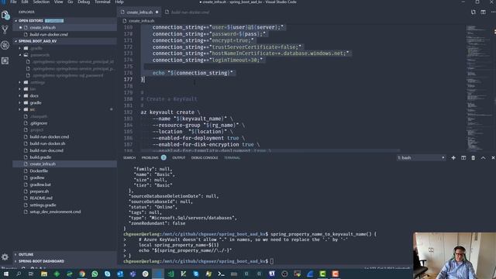Viewport: 496px width, 279px height.
Task: Open build-run-dos.cmd in explorer
Action: click(x=64, y=150)
